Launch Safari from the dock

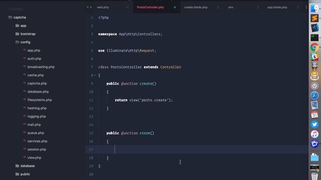point(314,95)
